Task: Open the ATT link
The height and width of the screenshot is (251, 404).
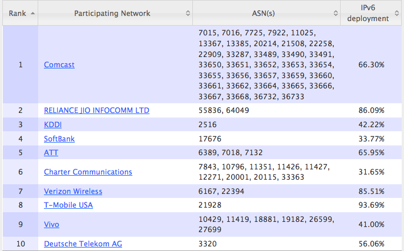Action: (x=51, y=153)
